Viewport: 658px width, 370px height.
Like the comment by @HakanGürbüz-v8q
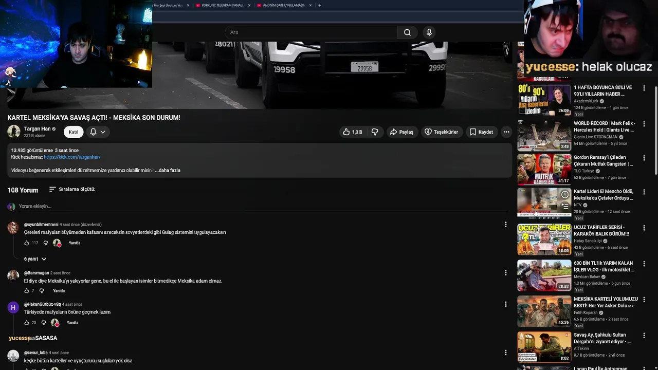tap(27, 323)
